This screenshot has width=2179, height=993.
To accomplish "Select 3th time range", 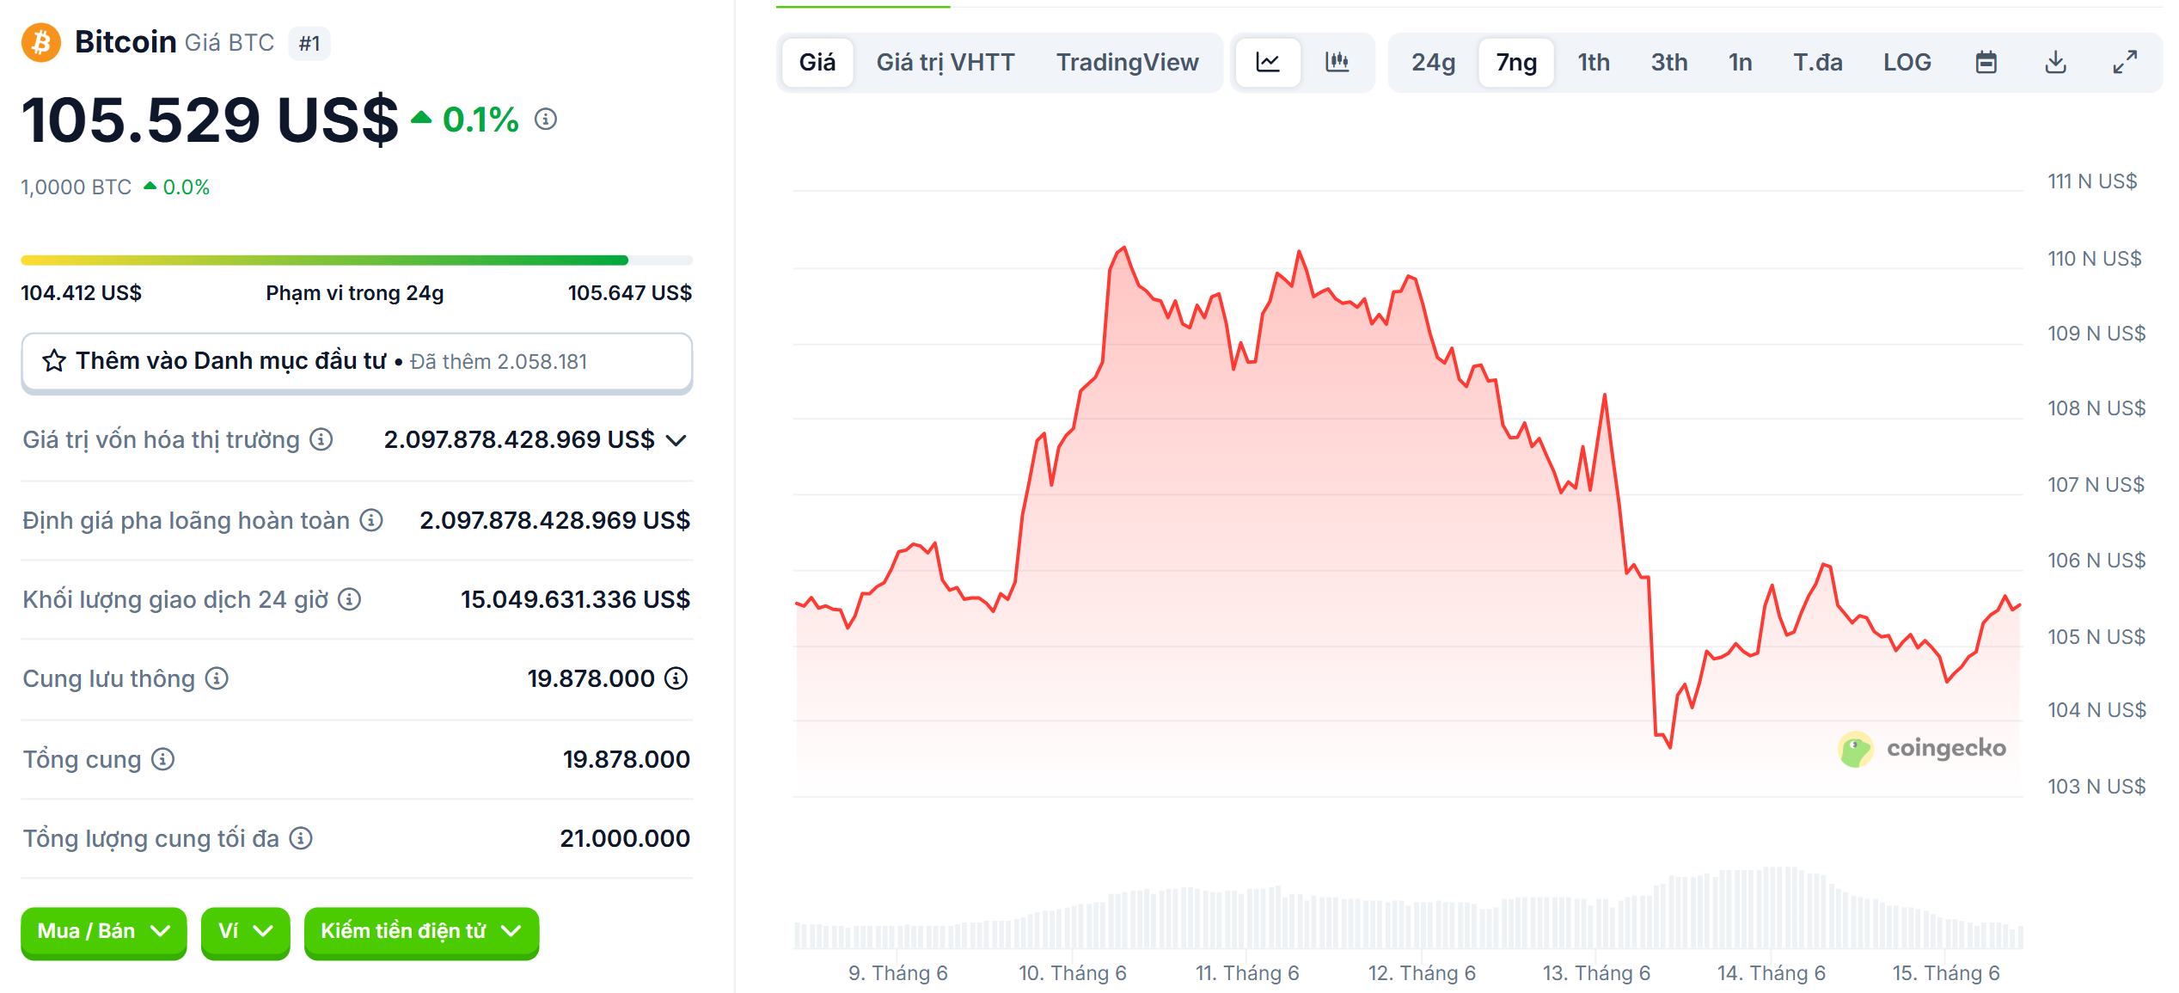I will (1669, 62).
